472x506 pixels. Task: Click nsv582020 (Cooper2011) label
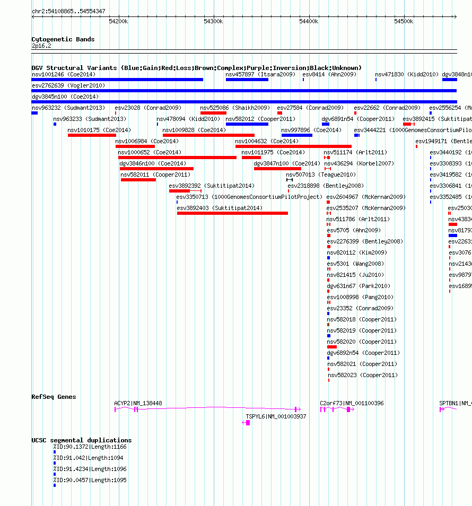[x=362, y=342]
